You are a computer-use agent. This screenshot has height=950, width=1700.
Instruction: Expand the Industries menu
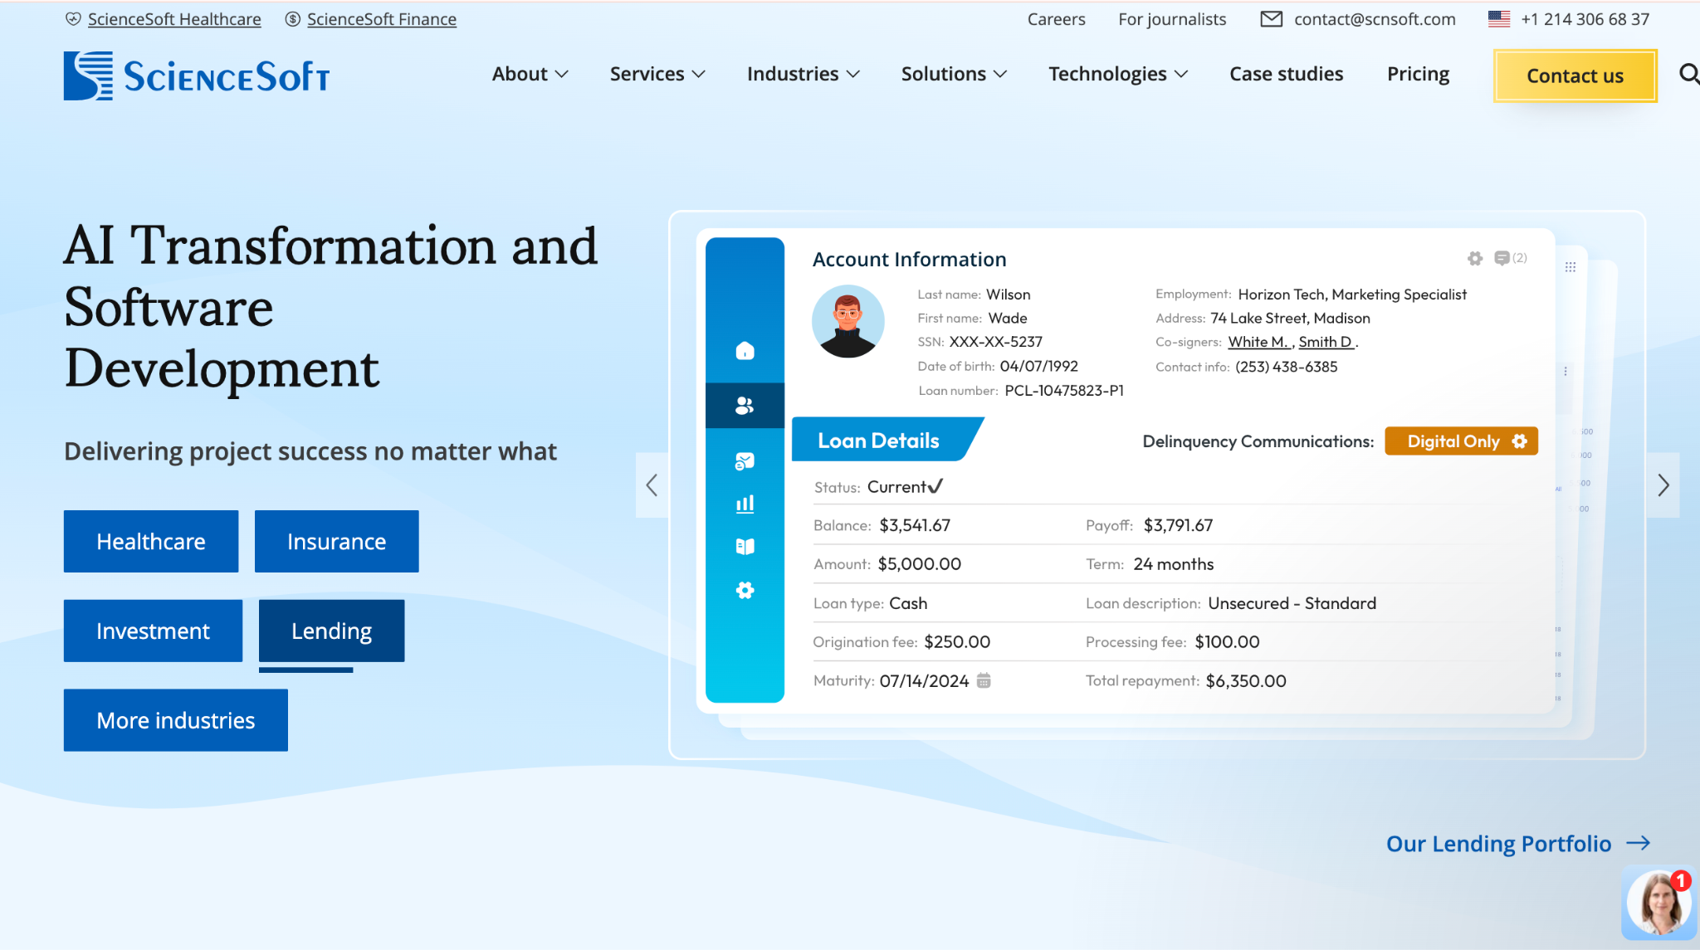click(803, 74)
